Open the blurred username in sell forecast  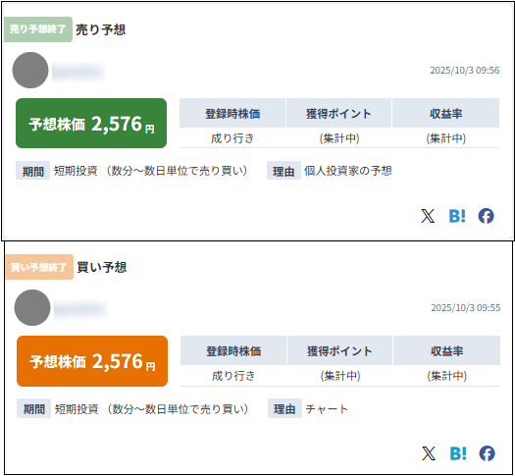[78, 72]
